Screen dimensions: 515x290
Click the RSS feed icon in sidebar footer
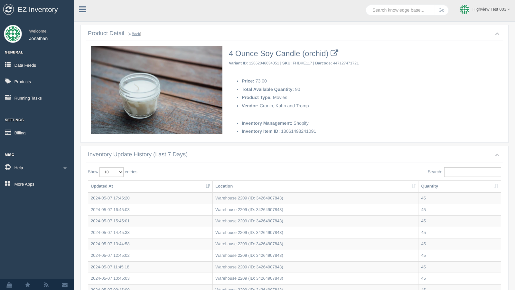tap(46, 285)
